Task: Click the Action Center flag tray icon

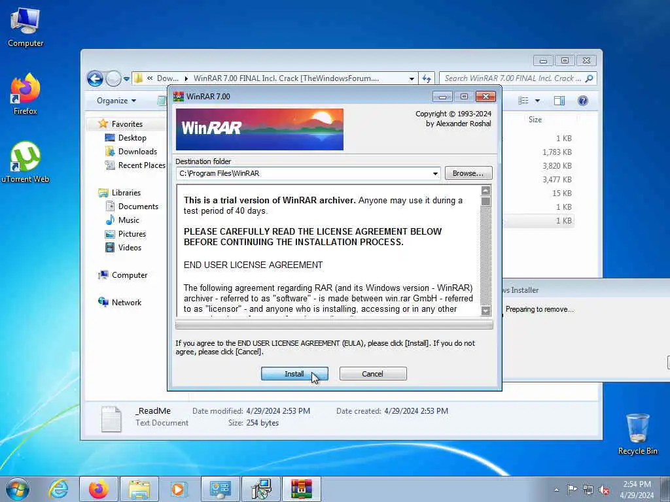Action: tap(571, 490)
